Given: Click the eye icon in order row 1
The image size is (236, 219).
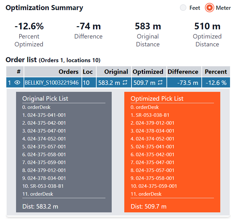Looking at the screenshot, I should pos(18,83).
